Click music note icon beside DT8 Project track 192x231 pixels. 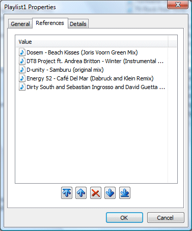pyautogui.click(x=22, y=61)
